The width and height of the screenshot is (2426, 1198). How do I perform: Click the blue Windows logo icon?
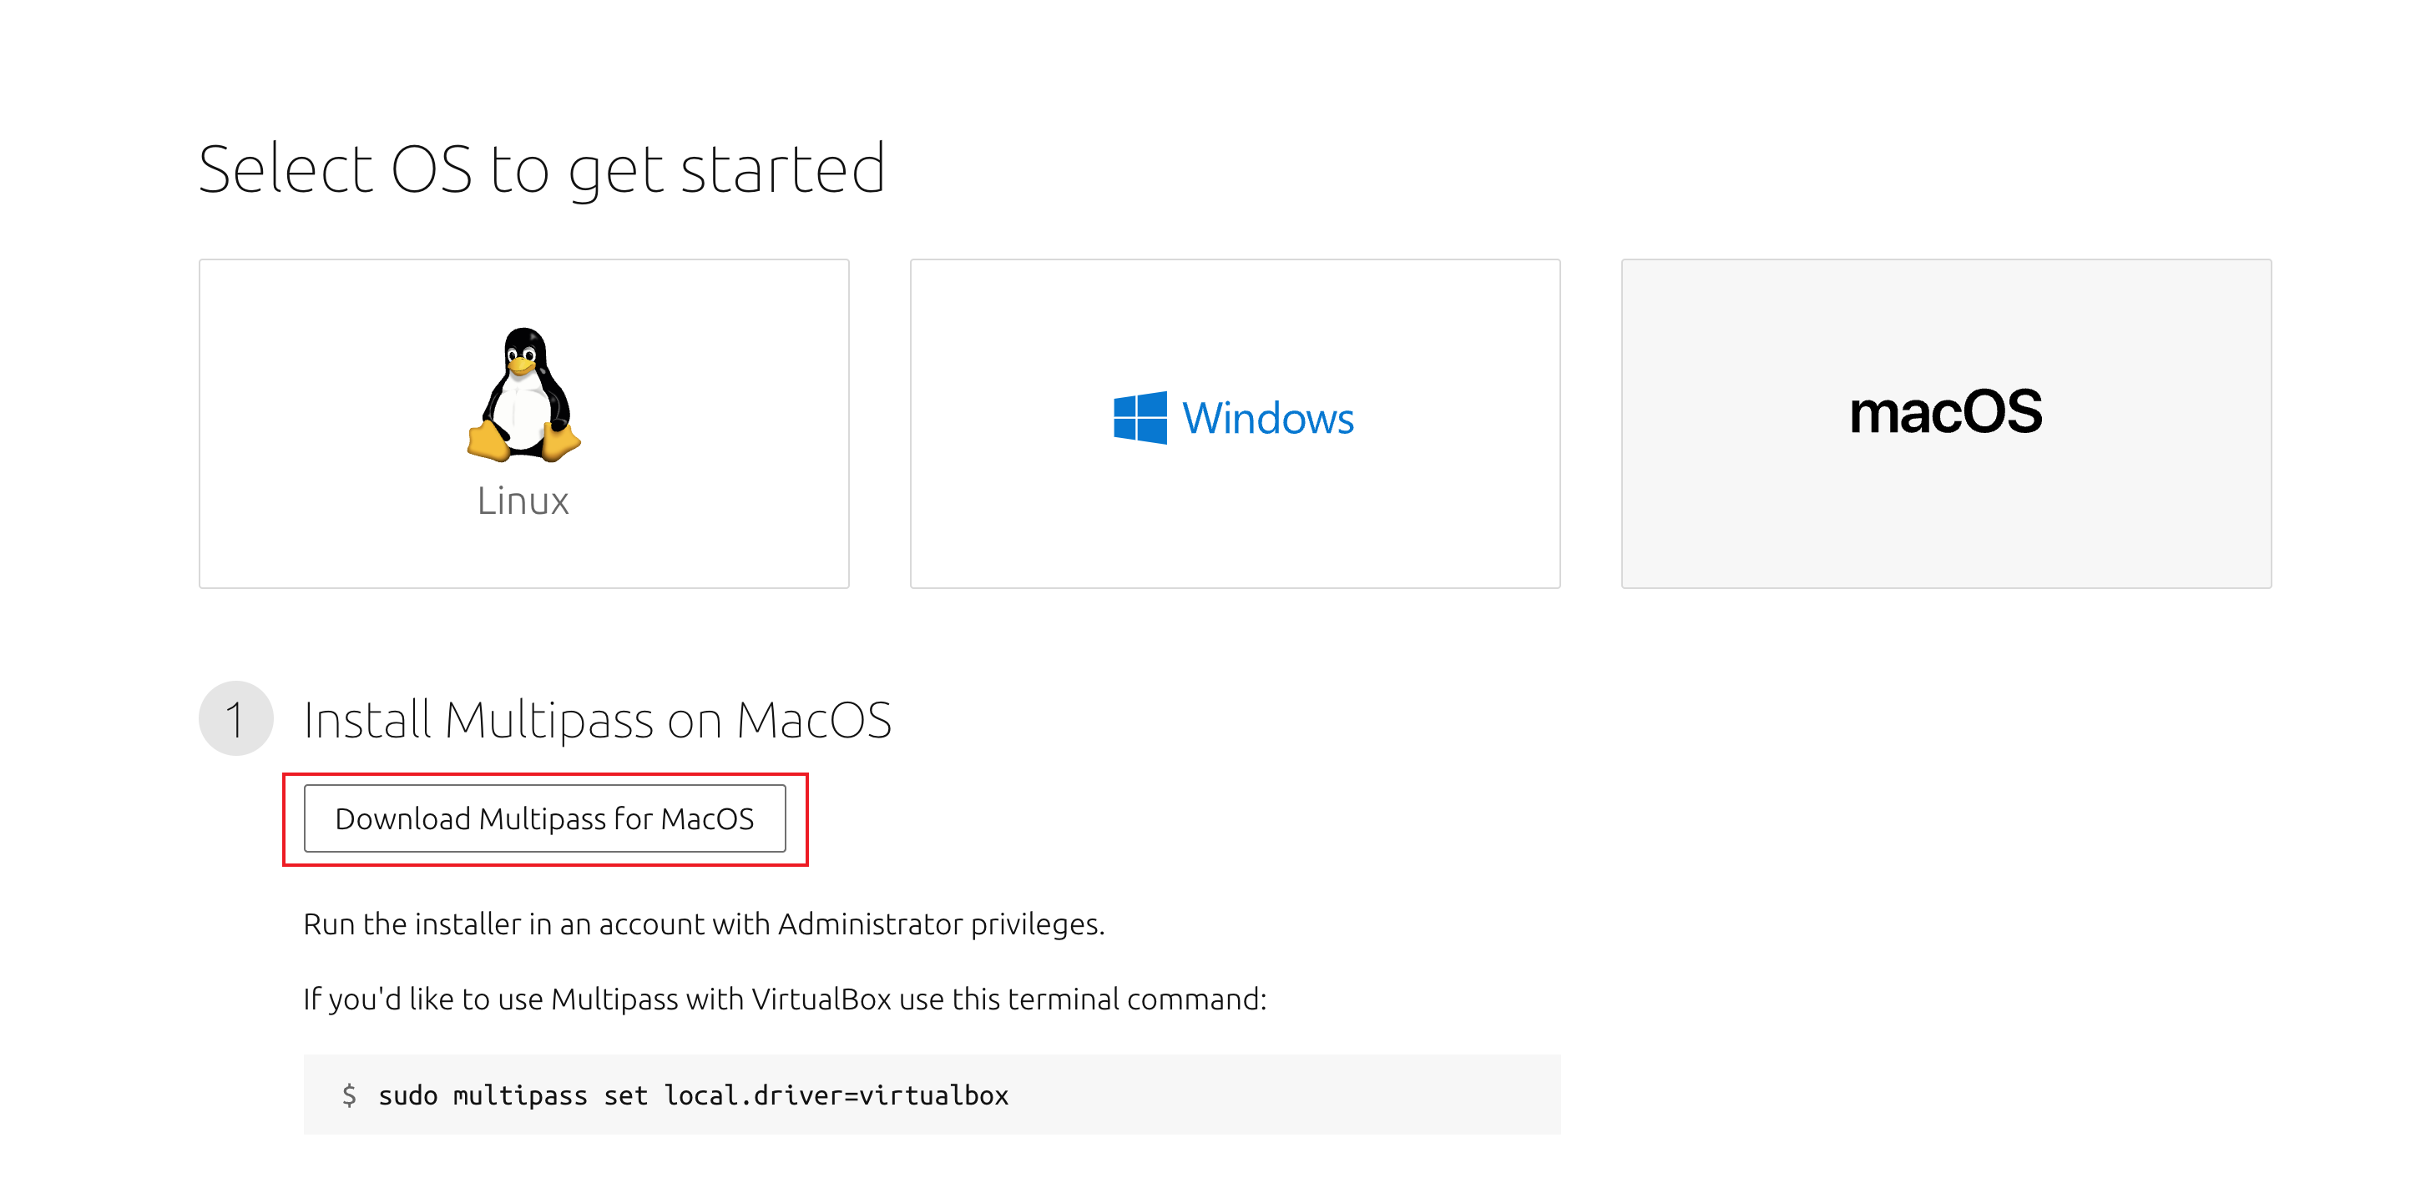click(x=1140, y=418)
